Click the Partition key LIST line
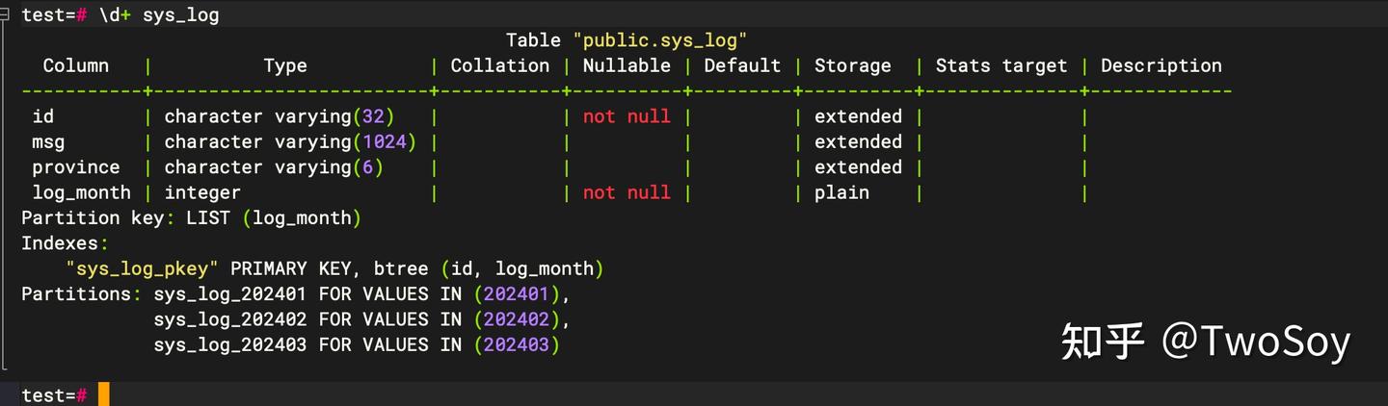The width and height of the screenshot is (1388, 406). tap(191, 217)
